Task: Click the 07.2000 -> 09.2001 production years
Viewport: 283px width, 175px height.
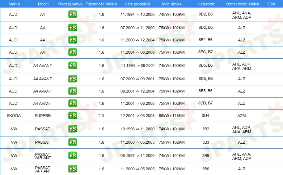Action: [138, 79]
